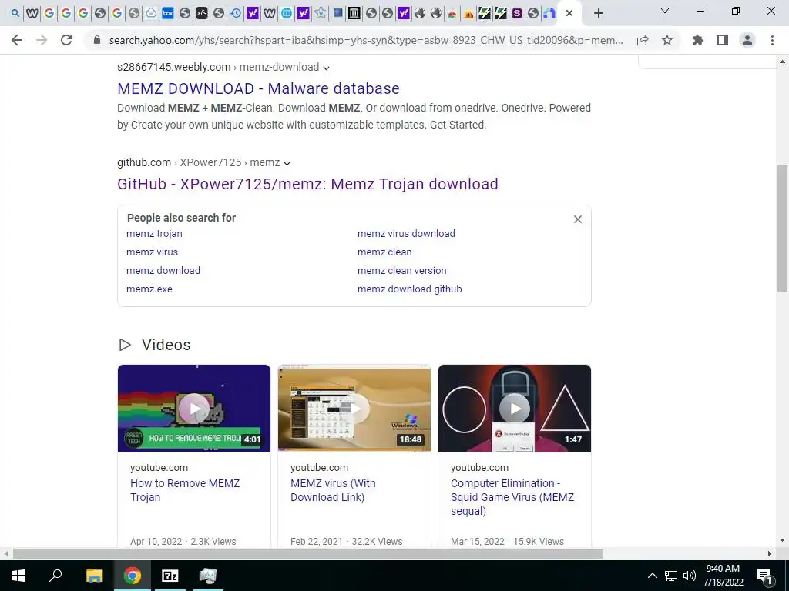
Task: View site information via the lock icon
Action: [97, 40]
